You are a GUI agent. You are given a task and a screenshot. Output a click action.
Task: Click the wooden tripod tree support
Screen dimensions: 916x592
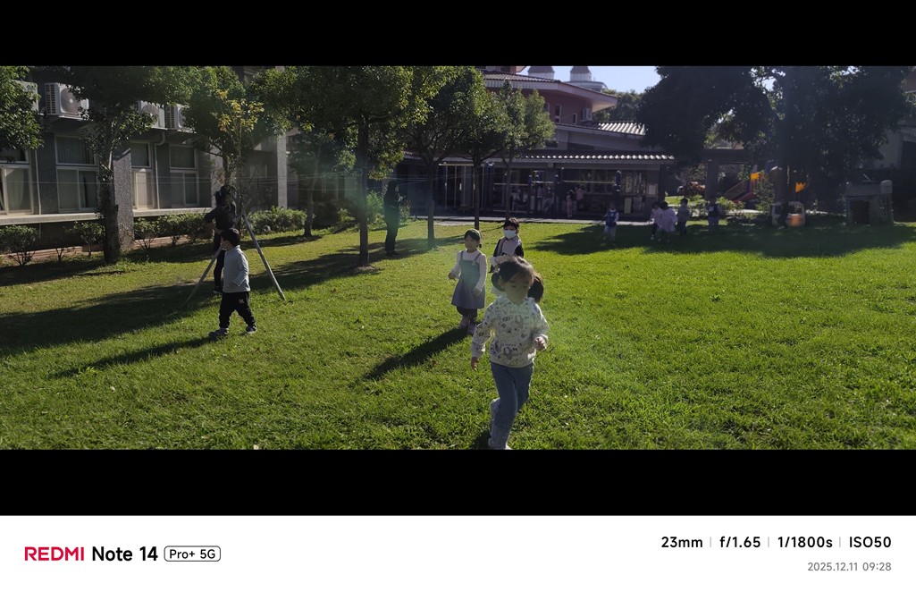click(237, 258)
